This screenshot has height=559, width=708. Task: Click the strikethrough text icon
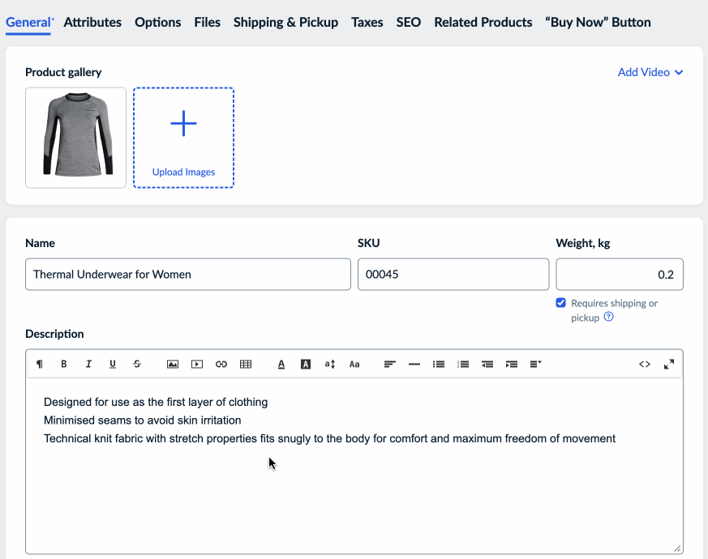[136, 365]
